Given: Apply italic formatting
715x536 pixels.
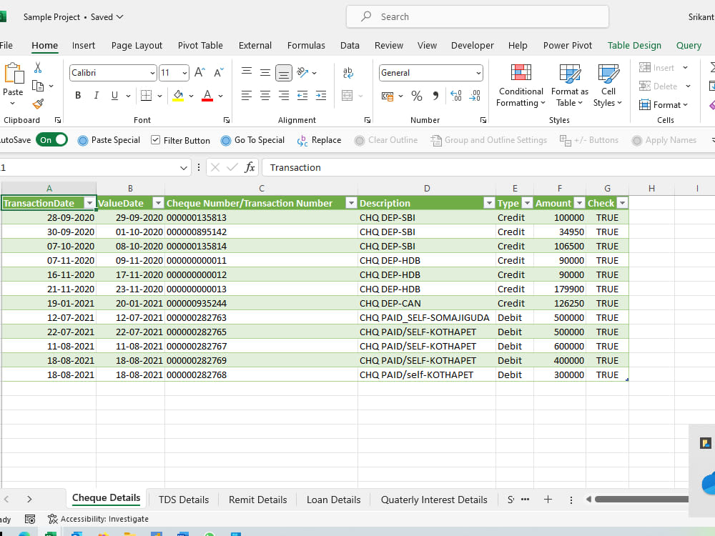Looking at the screenshot, I should (95, 95).
